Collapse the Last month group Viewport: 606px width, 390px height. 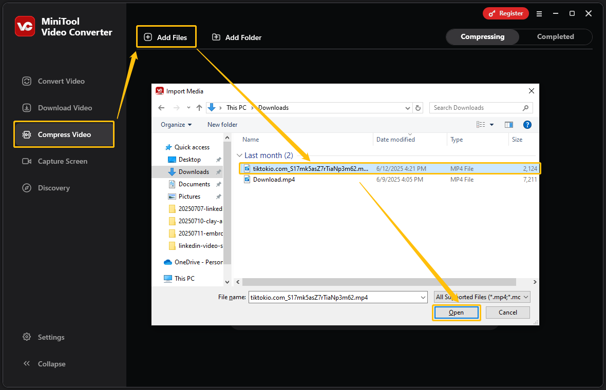click(239, 155)
